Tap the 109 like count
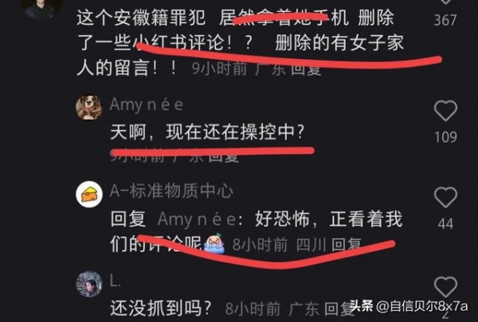This screenshot has height=322, width=478. click(x=445, y=137)
